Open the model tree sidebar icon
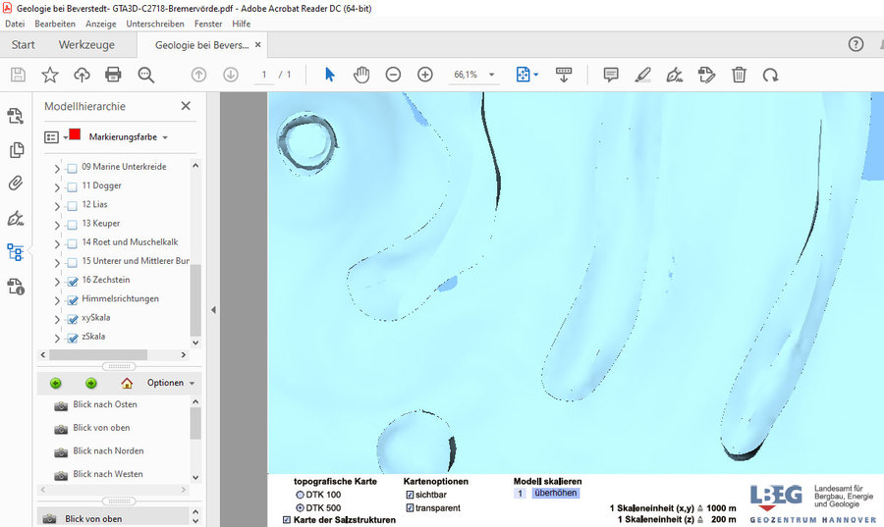The height and width of the screenshot is (527, 884). click(16, 252)
